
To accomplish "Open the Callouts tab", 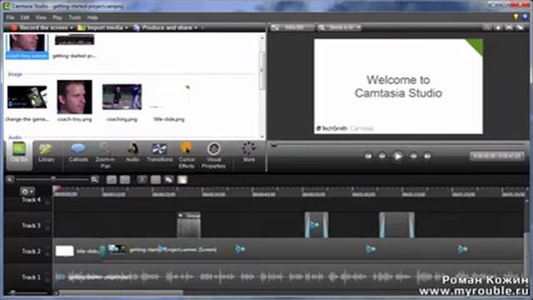I will (78, 153).
